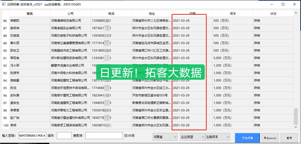Click company 河南韵清建筑工程有限公司
This screenshot has height=144, width=301.
71,103
